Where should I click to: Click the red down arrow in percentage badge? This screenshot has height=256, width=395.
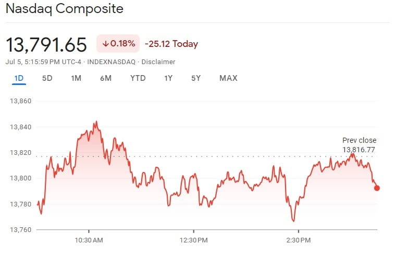click(x=105, y=44)
